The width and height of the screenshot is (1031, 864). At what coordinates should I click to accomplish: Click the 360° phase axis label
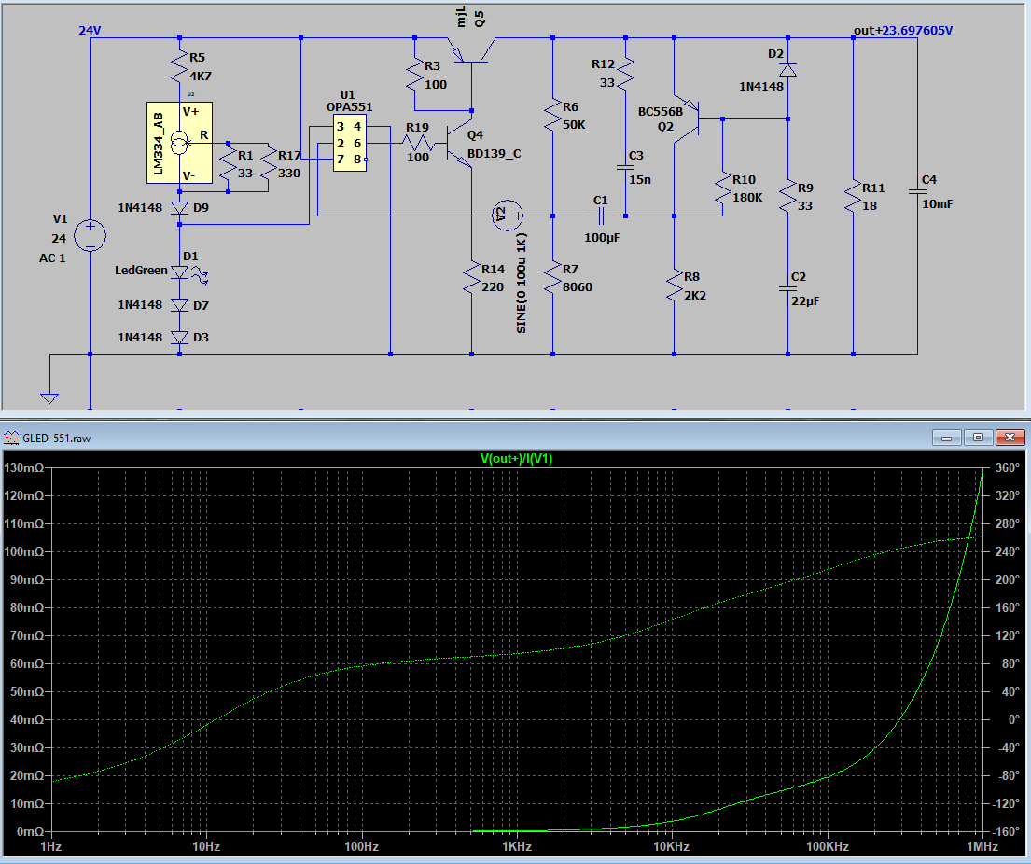[x=1008, y=467]
